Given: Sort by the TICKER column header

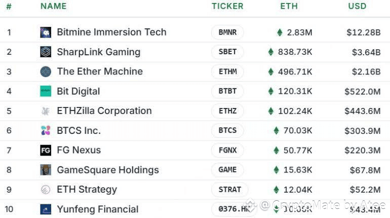Looking at the screenshot, I should pyautogui.click(x=227, y=6).
